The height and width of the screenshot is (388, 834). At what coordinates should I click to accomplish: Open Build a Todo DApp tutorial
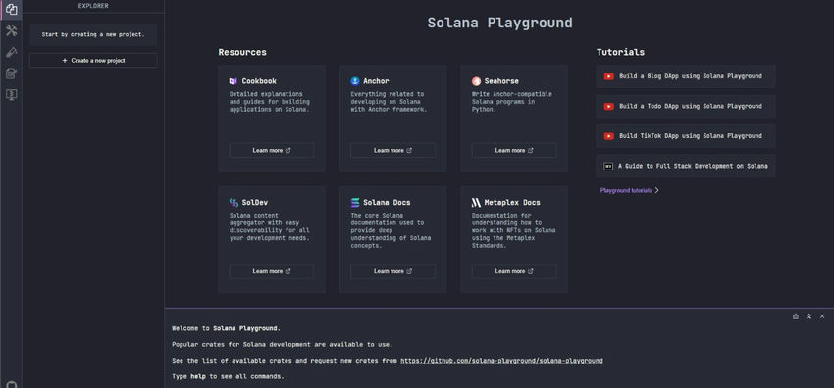tap(686, 106)
